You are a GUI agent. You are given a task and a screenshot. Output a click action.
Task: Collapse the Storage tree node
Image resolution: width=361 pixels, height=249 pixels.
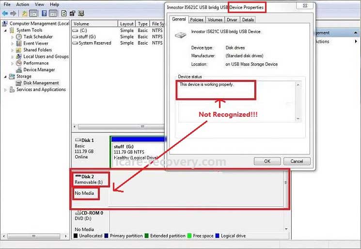[x=5, y=77]
